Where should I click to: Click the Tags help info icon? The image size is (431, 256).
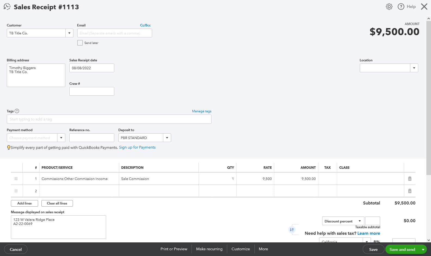(x=17, y=111)
